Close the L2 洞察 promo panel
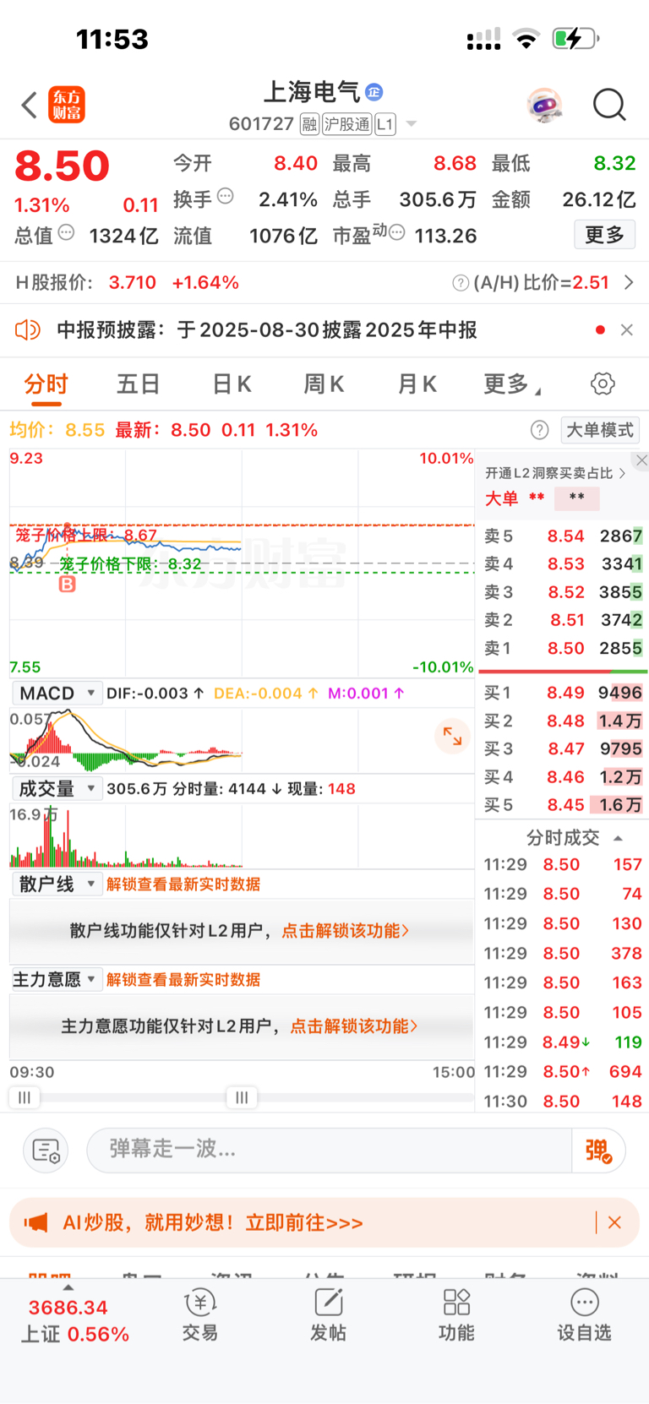Screen dimensions: 649x1404 point(641,460)
